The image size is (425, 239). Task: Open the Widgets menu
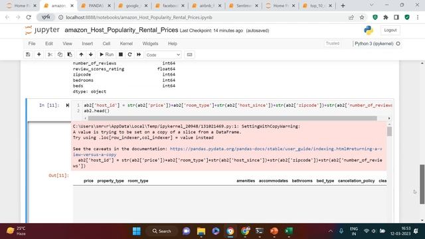(x=150, y=43)
